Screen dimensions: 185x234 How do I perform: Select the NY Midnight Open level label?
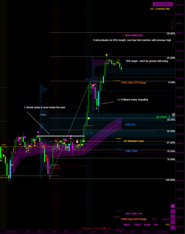point(134,141)
